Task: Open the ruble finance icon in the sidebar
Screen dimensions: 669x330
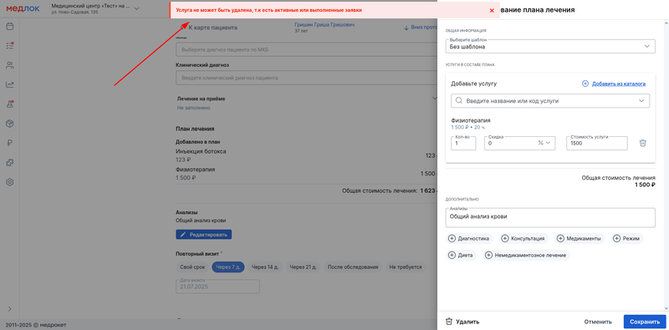Action: coord(10,143)
